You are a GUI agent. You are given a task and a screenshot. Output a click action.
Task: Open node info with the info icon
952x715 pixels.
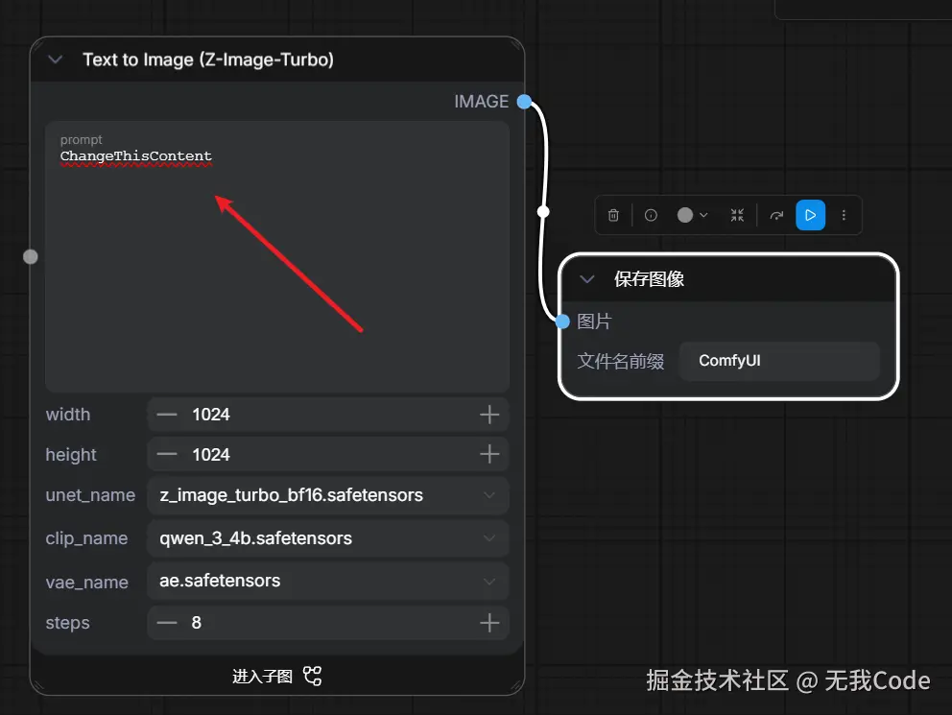[x=651, y=216]
